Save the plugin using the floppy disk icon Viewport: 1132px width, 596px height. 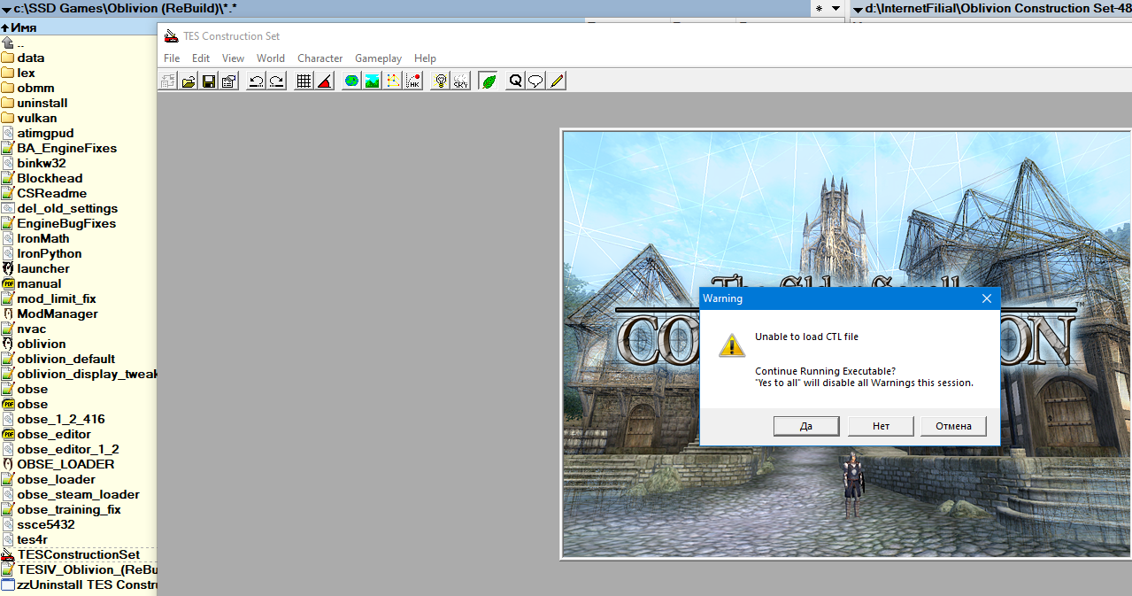click(209, 81)
